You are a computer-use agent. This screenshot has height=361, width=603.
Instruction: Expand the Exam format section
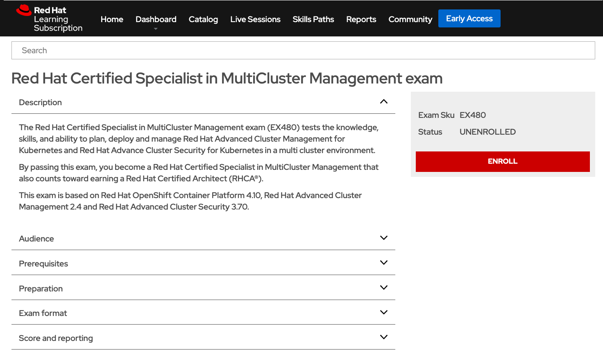(x=384, y=312)
